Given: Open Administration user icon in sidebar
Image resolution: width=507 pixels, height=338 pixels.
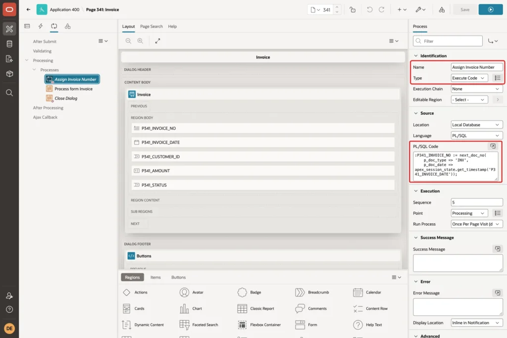Looking at the screenshot, I should click(x=9, y=295).
